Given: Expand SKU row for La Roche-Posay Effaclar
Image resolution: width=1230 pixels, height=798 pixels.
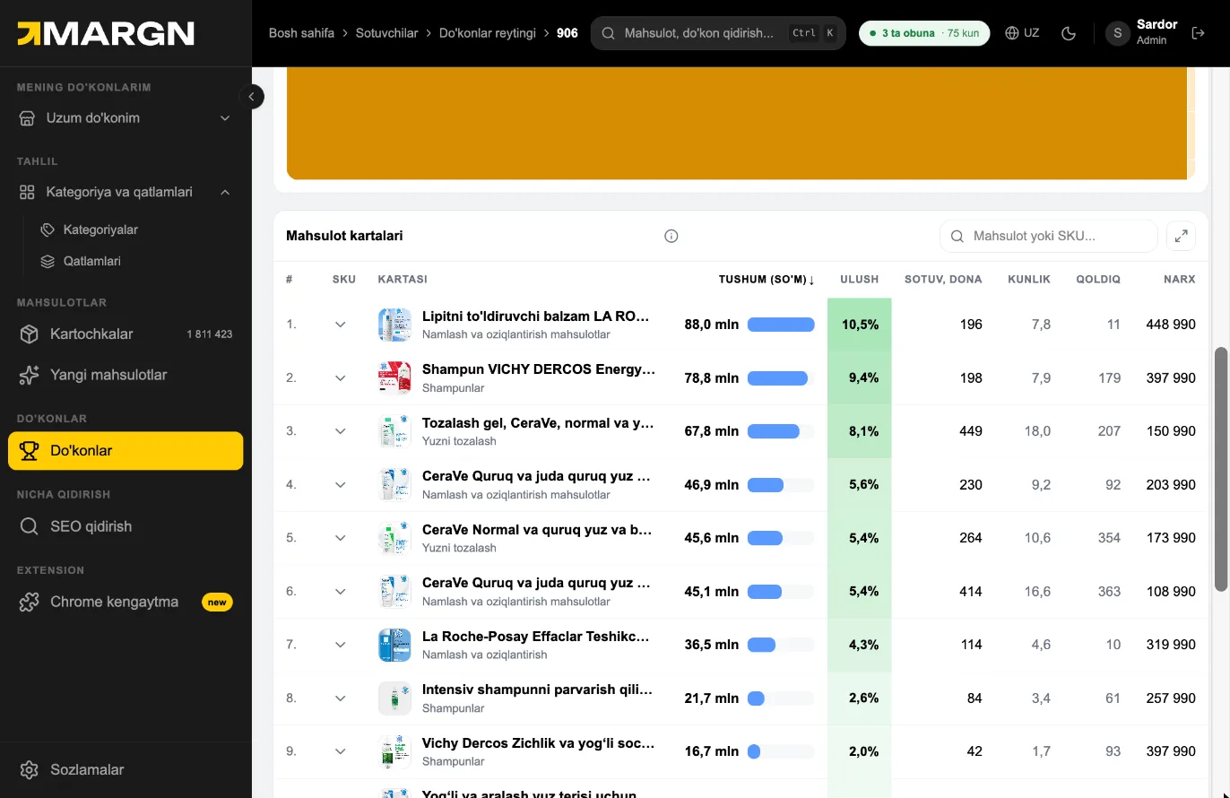Looking at the screenshot, I should point(341,645).
